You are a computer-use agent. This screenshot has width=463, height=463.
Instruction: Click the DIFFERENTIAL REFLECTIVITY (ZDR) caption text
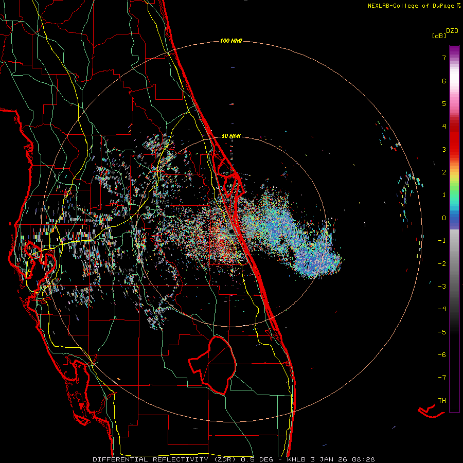165,459
